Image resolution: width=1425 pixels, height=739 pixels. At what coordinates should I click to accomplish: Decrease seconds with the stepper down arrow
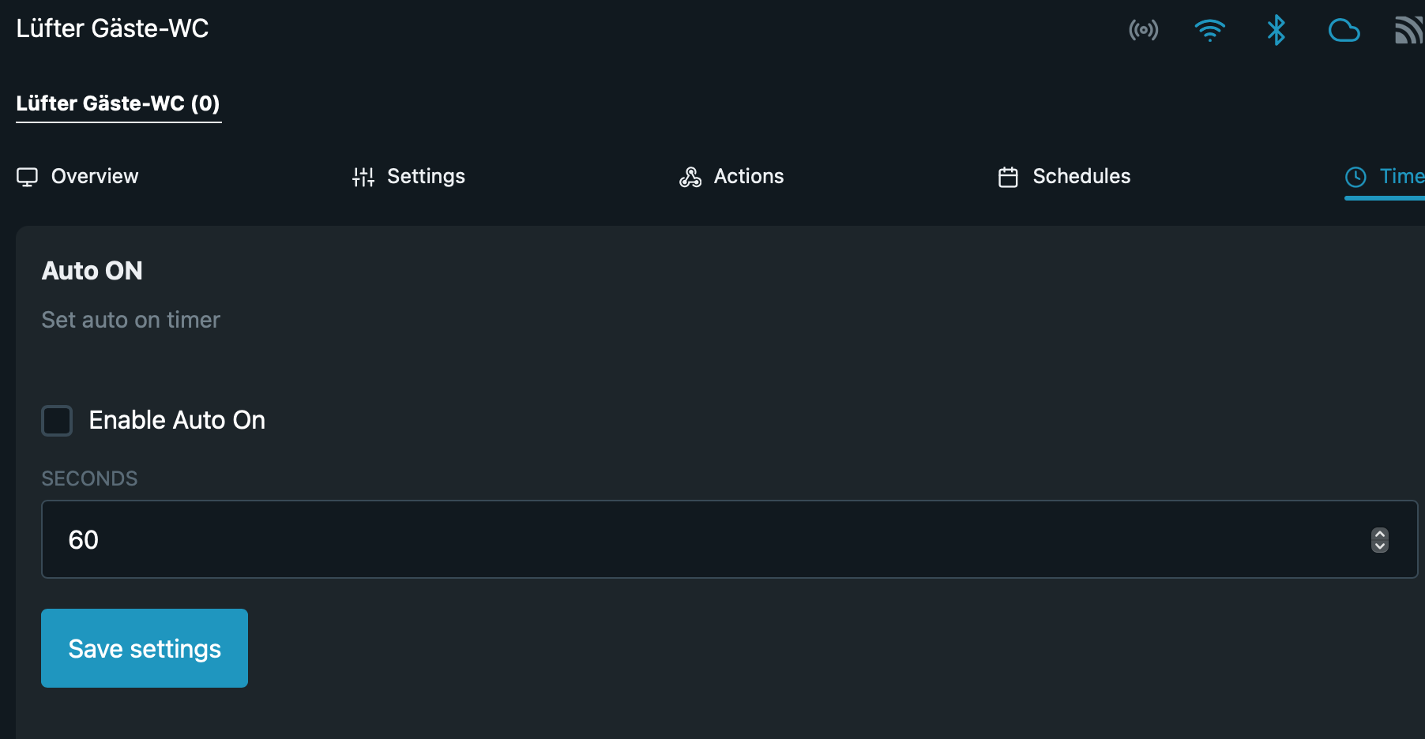click(1380, 546)
